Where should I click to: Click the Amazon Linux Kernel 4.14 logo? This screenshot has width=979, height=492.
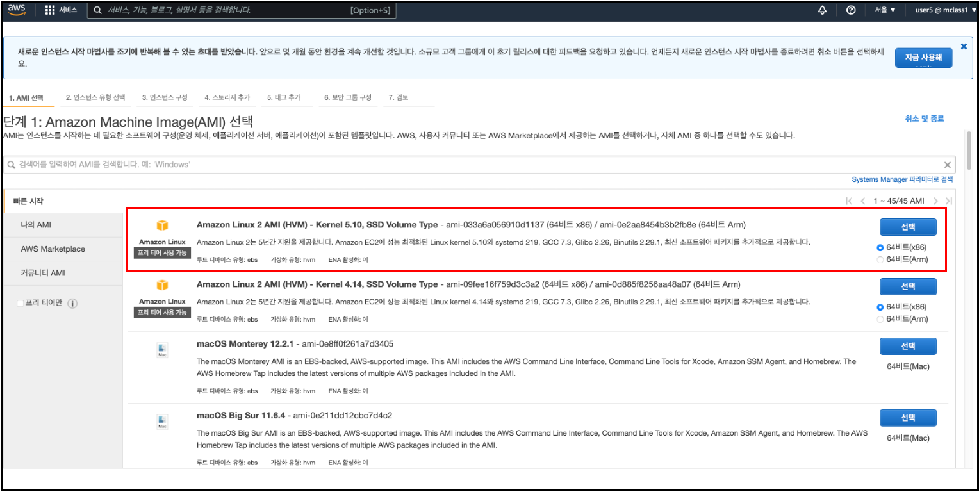click(162, 284)
